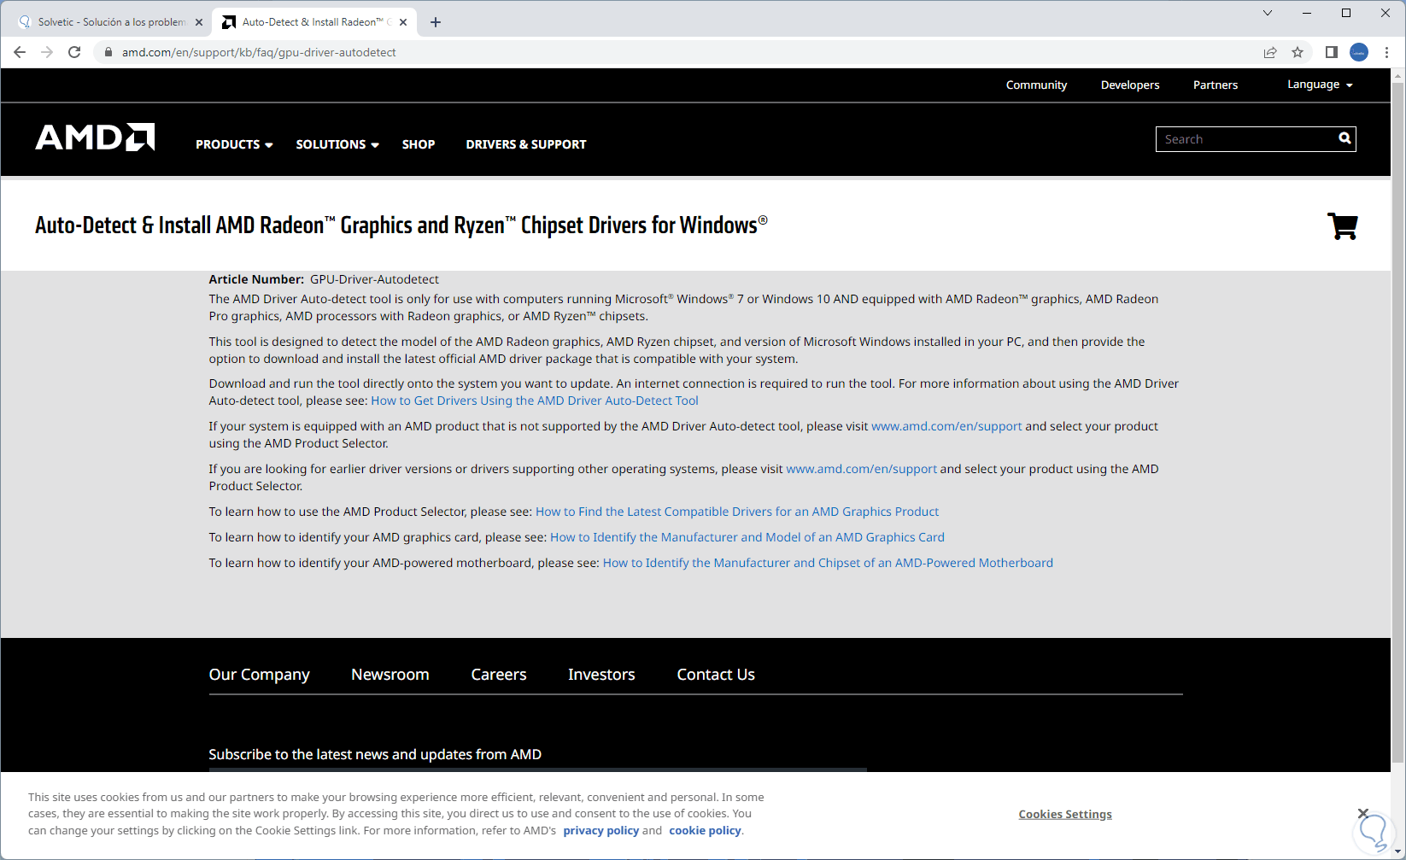The height and width of the screenshot is (860, 1406).
Task: Open the Partners link
Action: [x=1216, y=85]
